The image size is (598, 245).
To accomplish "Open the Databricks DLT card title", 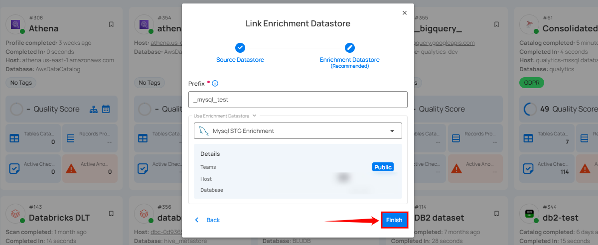I will (59, 218).
